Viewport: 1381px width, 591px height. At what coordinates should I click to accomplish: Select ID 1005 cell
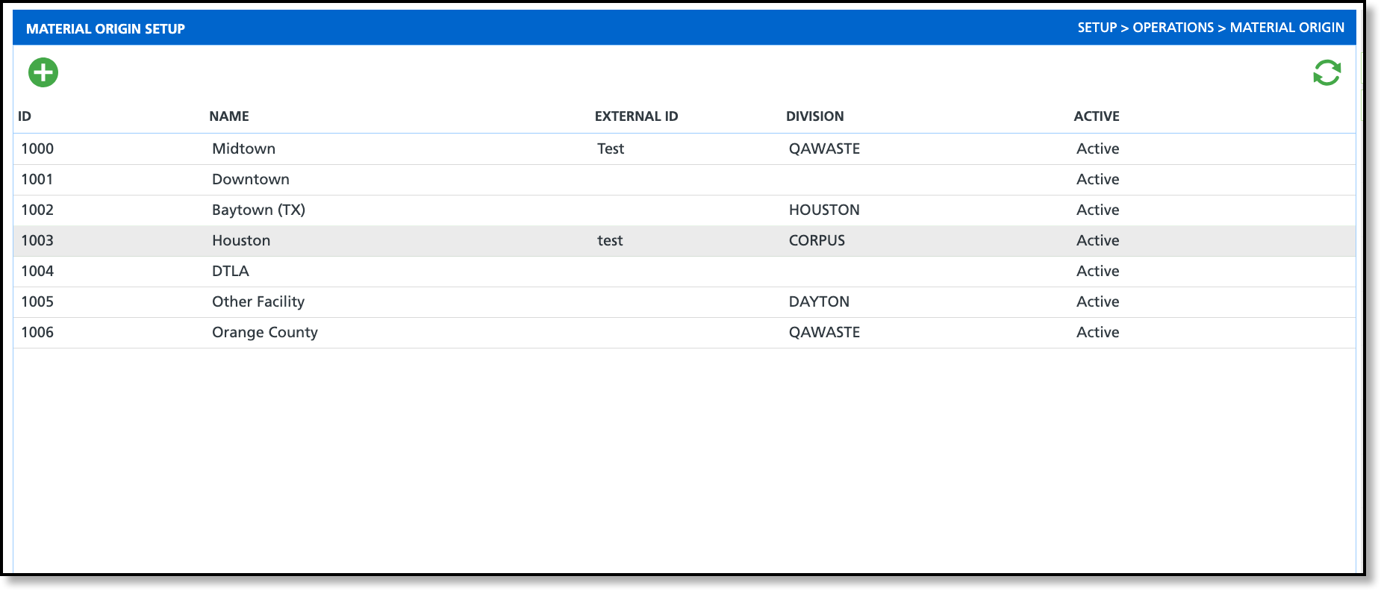[37, 301]
